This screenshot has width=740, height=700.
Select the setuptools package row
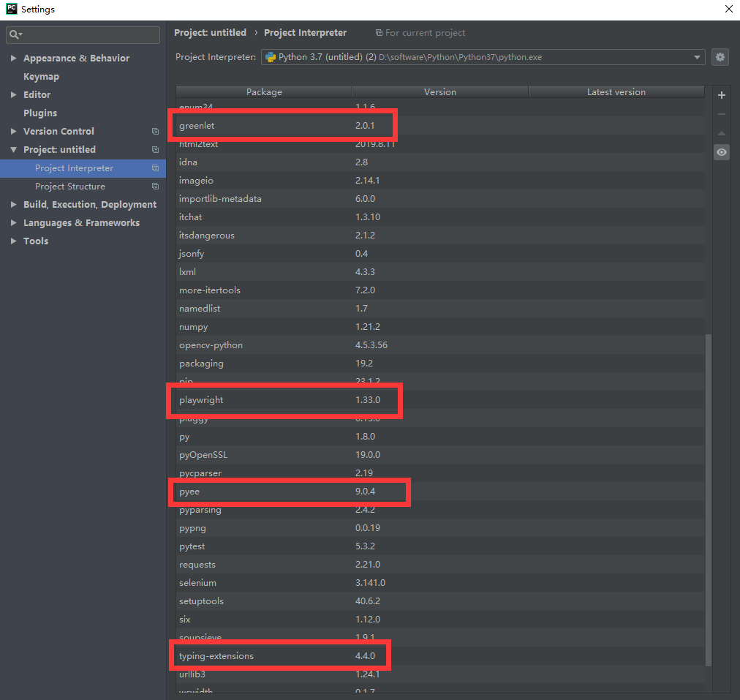pos(440,601)
